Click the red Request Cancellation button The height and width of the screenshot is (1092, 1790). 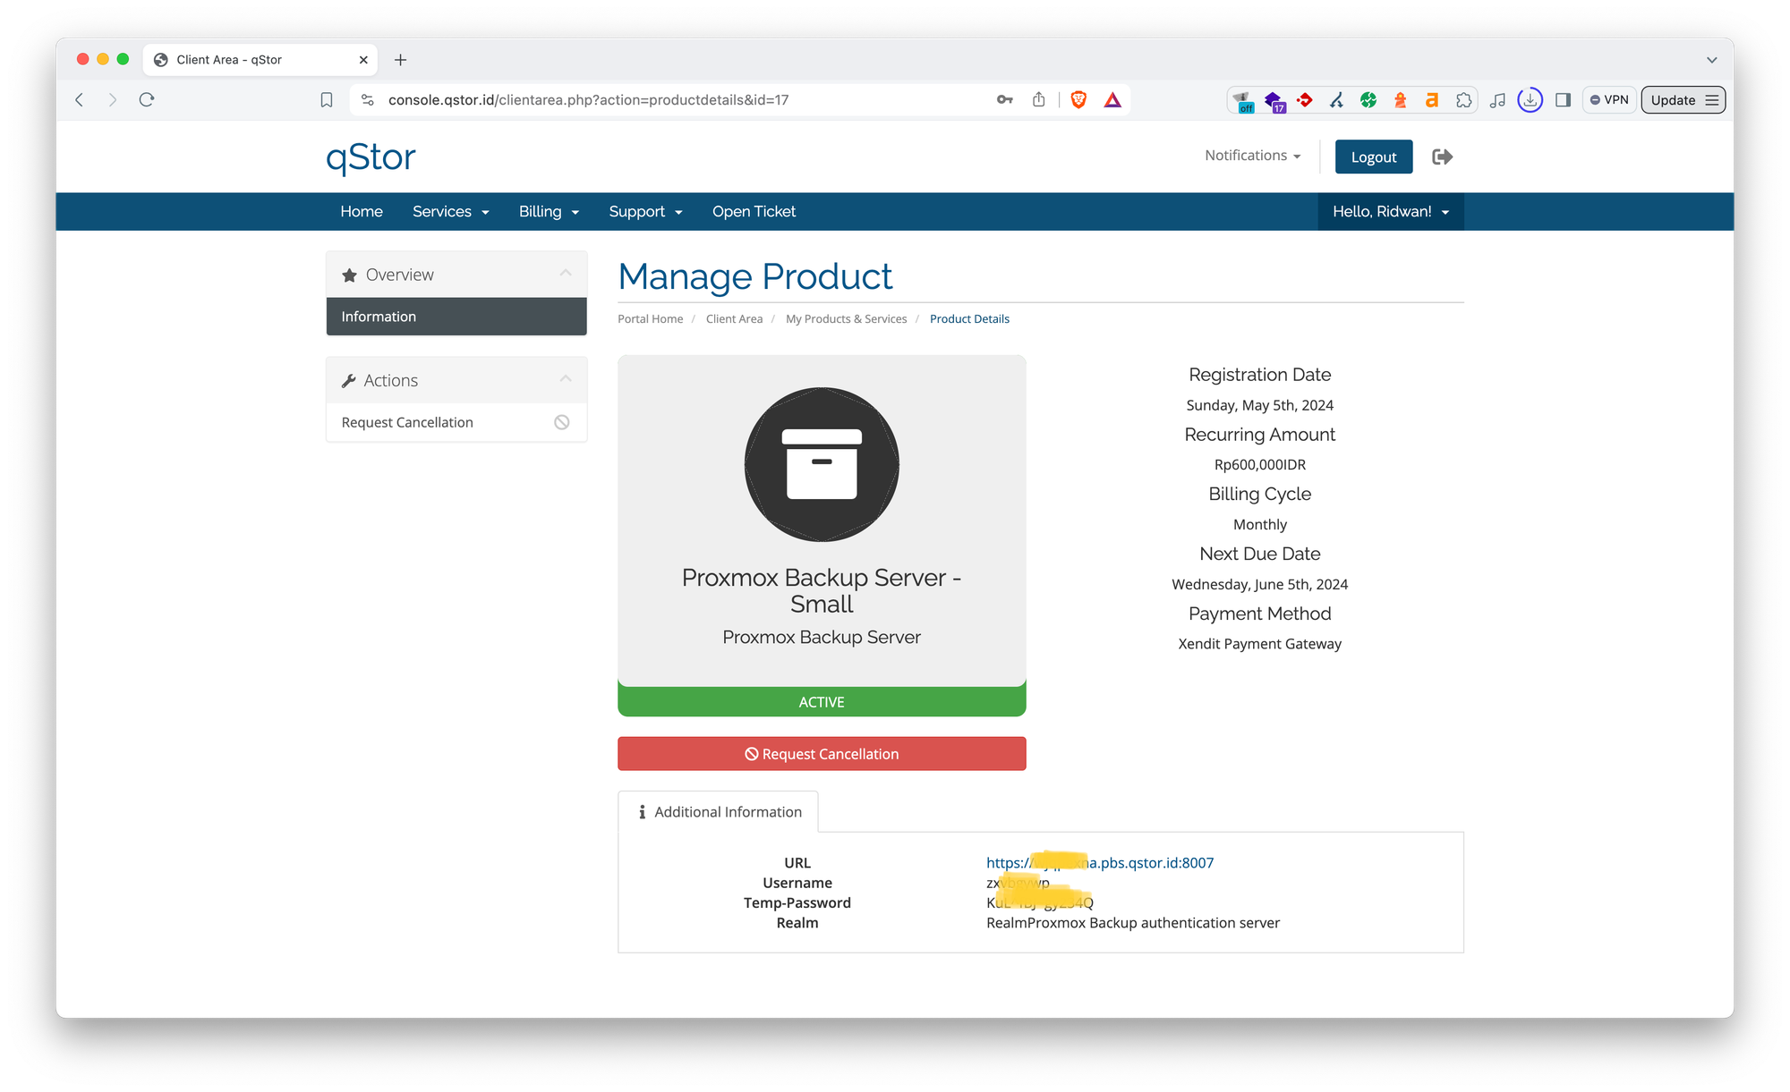(x=822, y=754)
